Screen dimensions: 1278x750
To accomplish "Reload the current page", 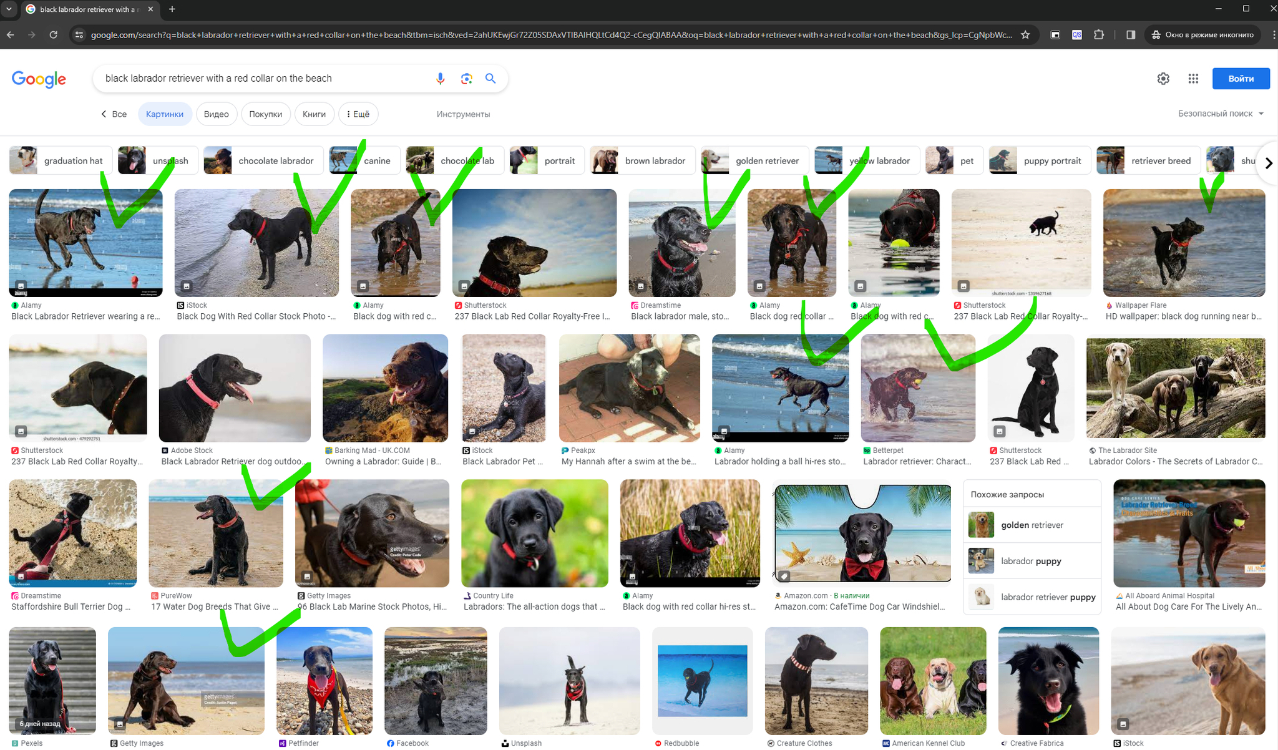I will pos(54,35).
